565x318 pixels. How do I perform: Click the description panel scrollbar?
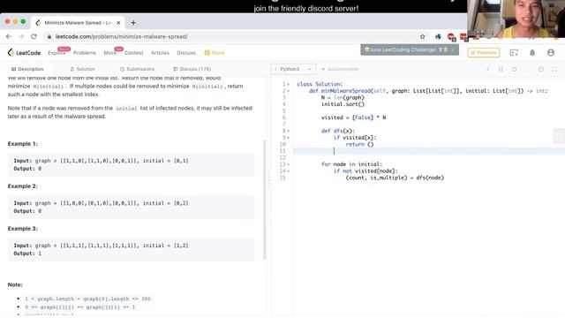coord(265,200)
